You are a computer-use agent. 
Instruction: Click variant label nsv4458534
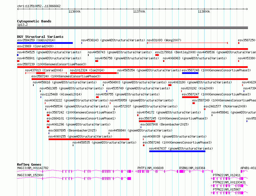coord(77,106)
